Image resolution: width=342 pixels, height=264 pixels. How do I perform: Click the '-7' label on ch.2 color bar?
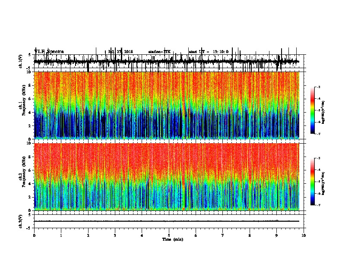click(319, 205)
